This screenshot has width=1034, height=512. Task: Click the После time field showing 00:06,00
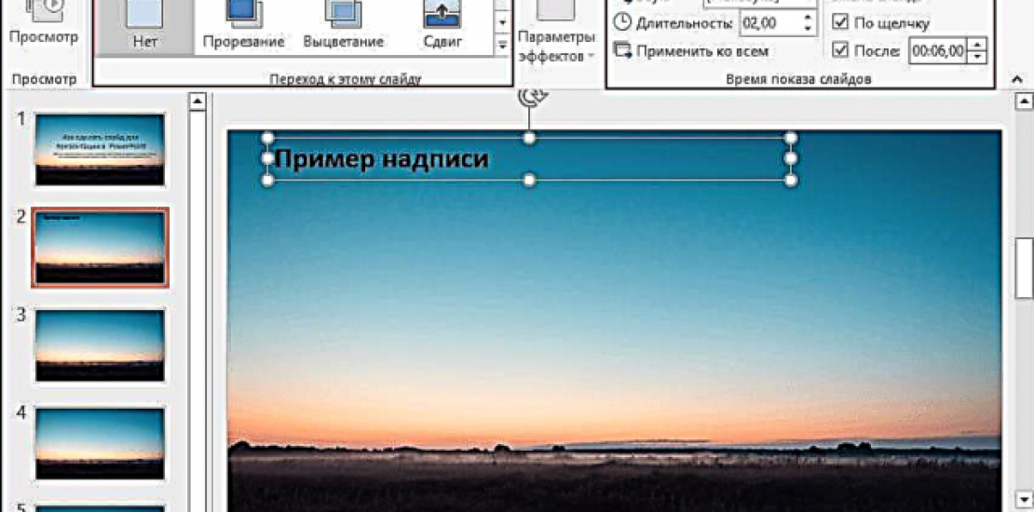937,51
